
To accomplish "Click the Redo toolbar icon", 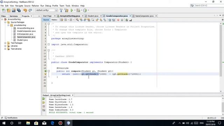I will click(30, 10).
